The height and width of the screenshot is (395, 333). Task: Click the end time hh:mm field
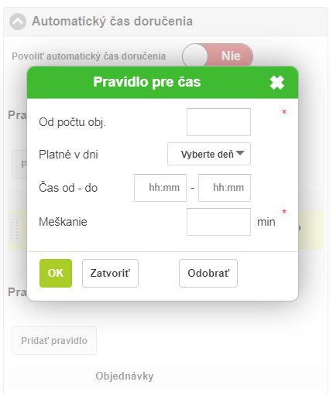[x=225, y=188]
